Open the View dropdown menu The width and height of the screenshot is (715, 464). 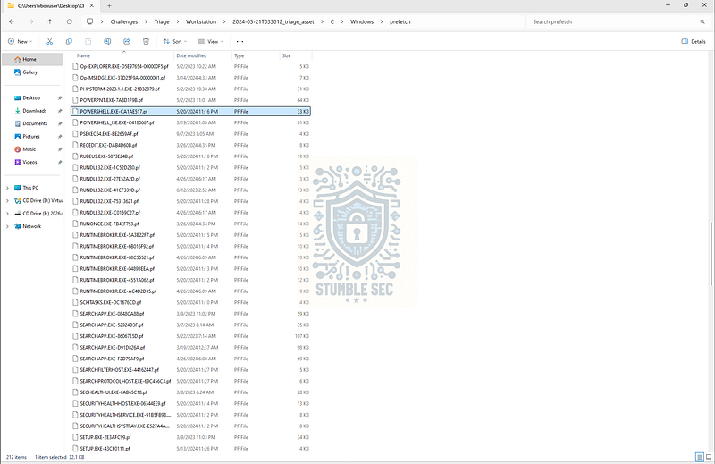(211, 41)
